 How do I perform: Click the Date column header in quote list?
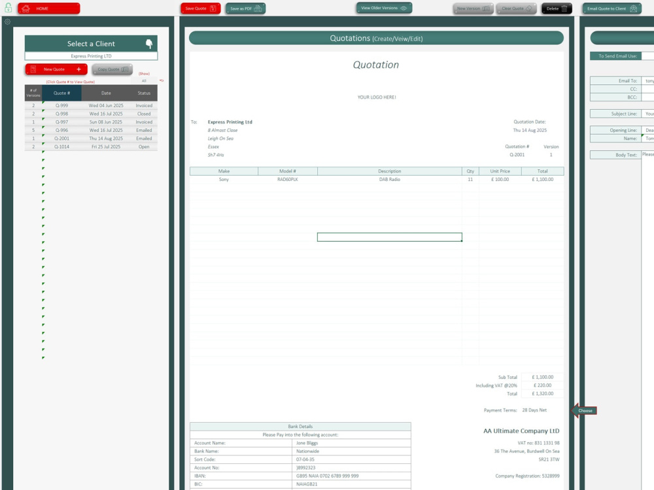click(106, 93)
